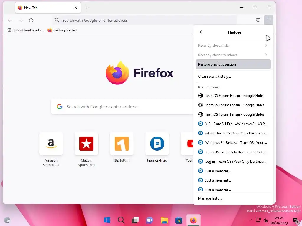Go back with the toolbar back arrow
302x226 pixels.
click(10, 20)
